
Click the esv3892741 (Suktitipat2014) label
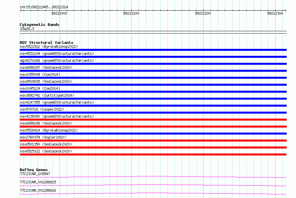(47, 95)
